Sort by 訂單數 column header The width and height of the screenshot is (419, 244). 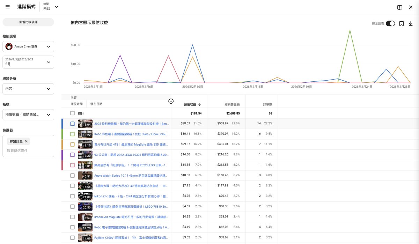pos(268,104)
